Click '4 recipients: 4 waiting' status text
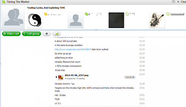 (x=75, y=78)
